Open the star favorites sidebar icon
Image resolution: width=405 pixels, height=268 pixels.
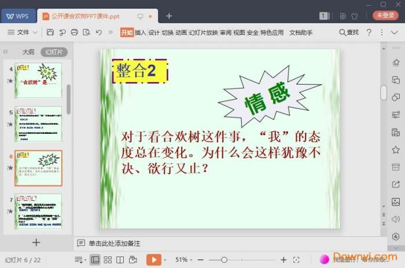click(396, 150)
